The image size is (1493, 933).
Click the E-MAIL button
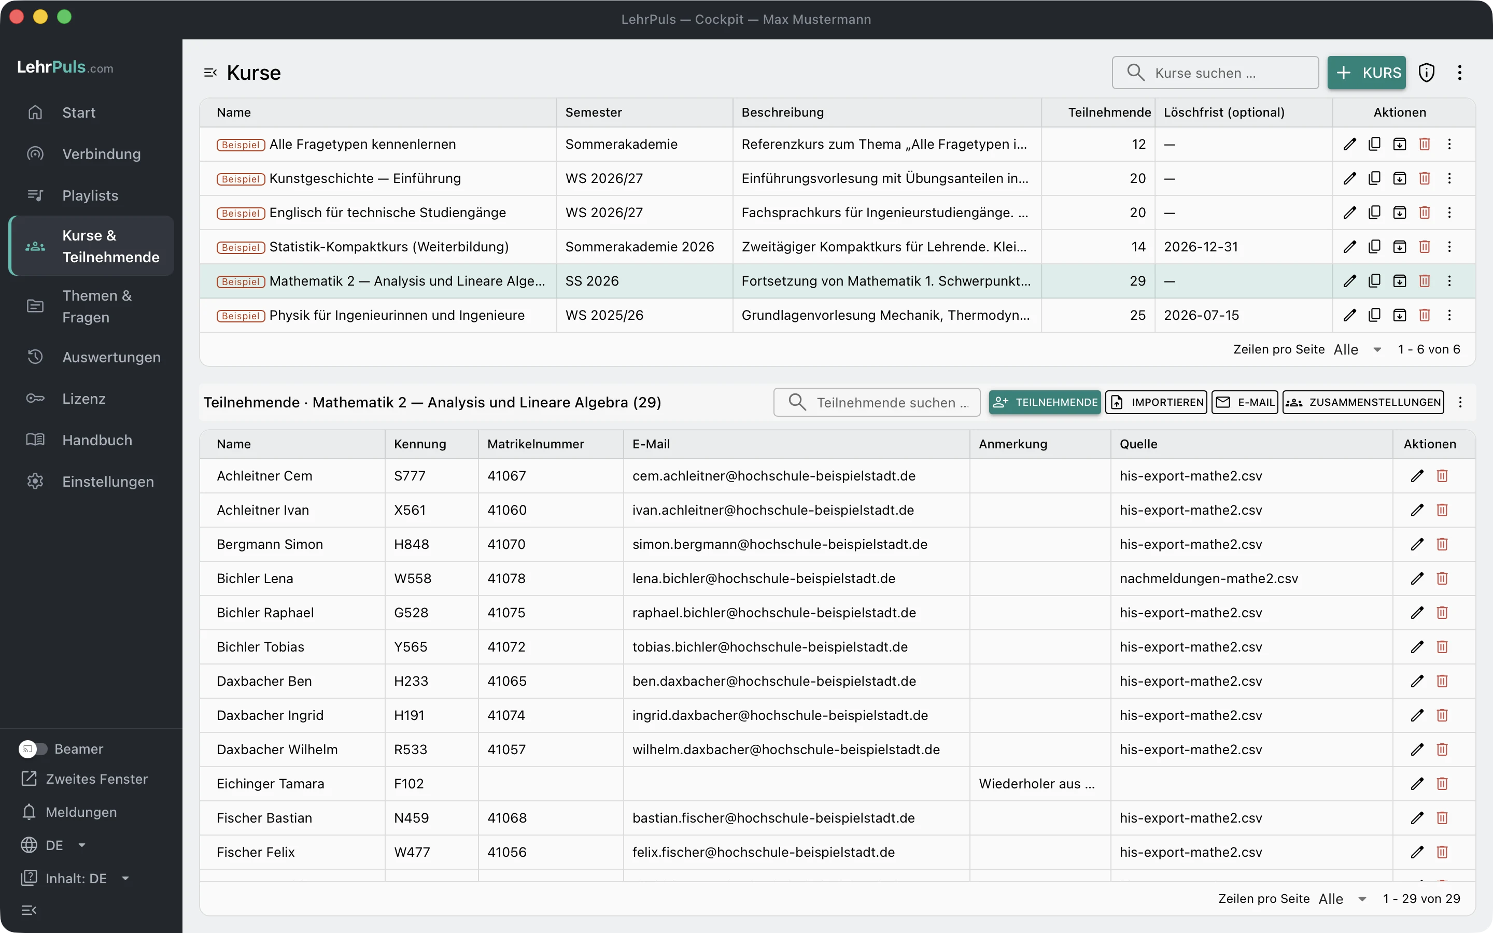(1245, 402)
